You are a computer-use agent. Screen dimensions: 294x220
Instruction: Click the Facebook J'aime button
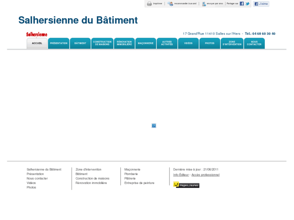pyautogui.click(x=261, y=4)
